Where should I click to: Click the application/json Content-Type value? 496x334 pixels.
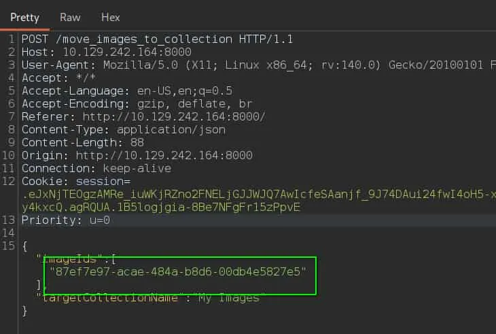click(171, 130)
